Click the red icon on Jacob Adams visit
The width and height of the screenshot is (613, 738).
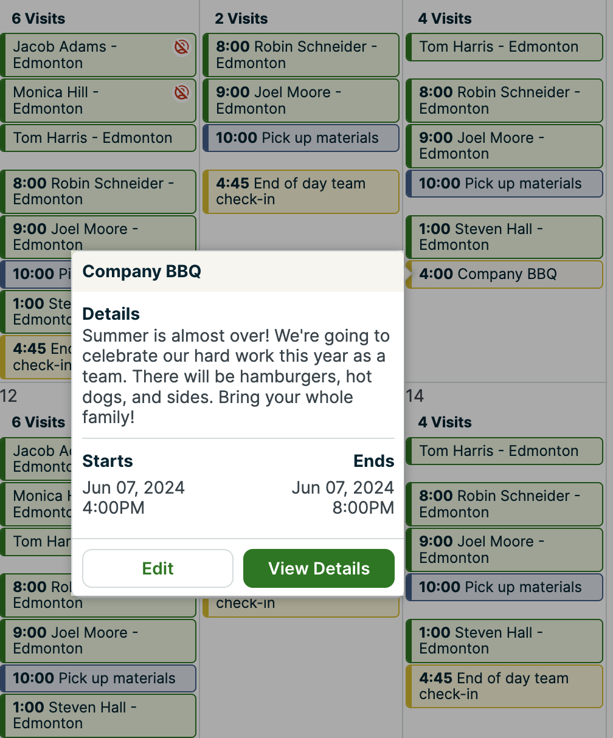[181, 47]
